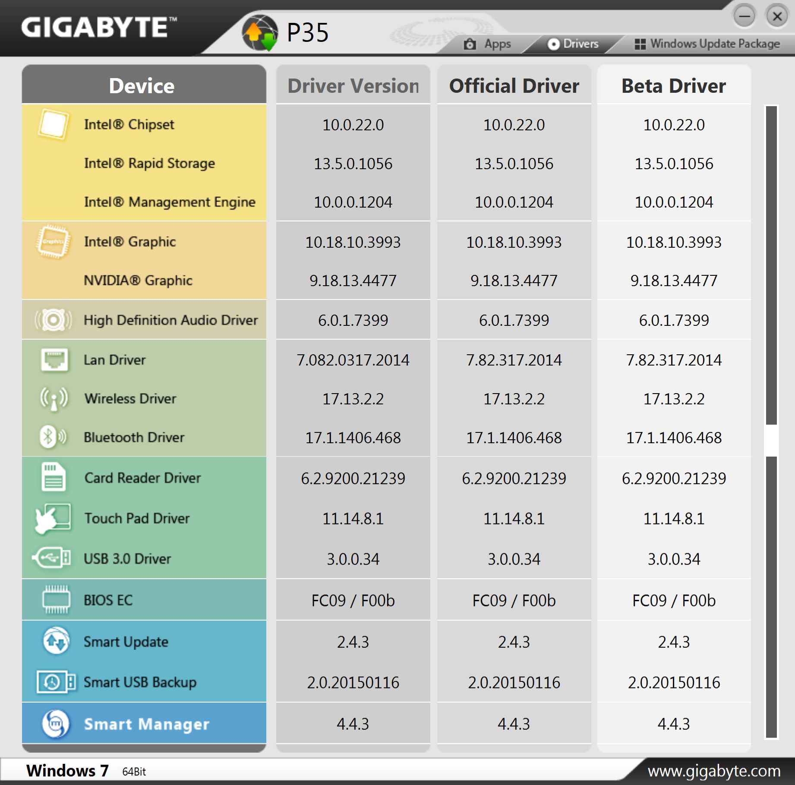Click the white scrollbar thumb

click(x=771, y=440)
